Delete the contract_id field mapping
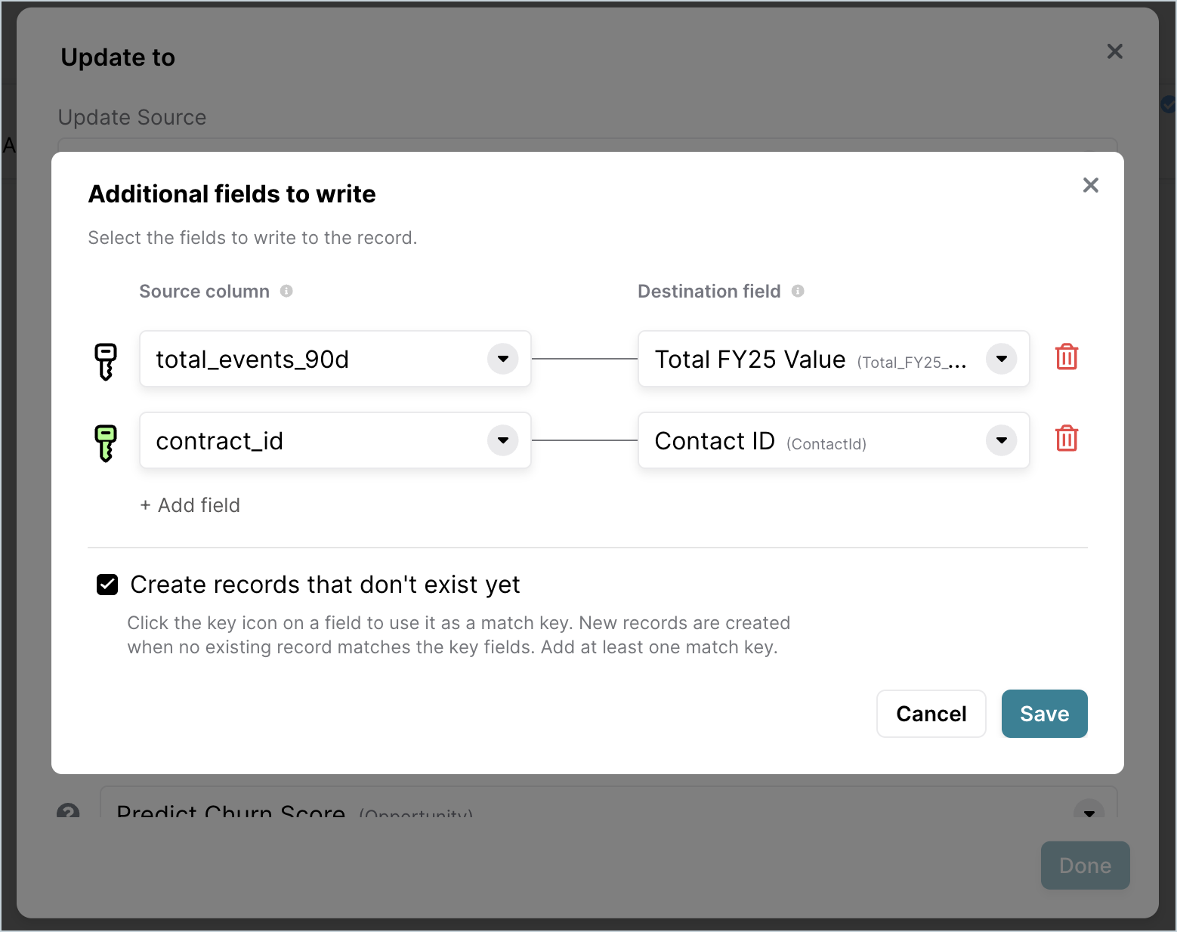The height and width of the screenshot is (932, 1177). point(1067,438)
